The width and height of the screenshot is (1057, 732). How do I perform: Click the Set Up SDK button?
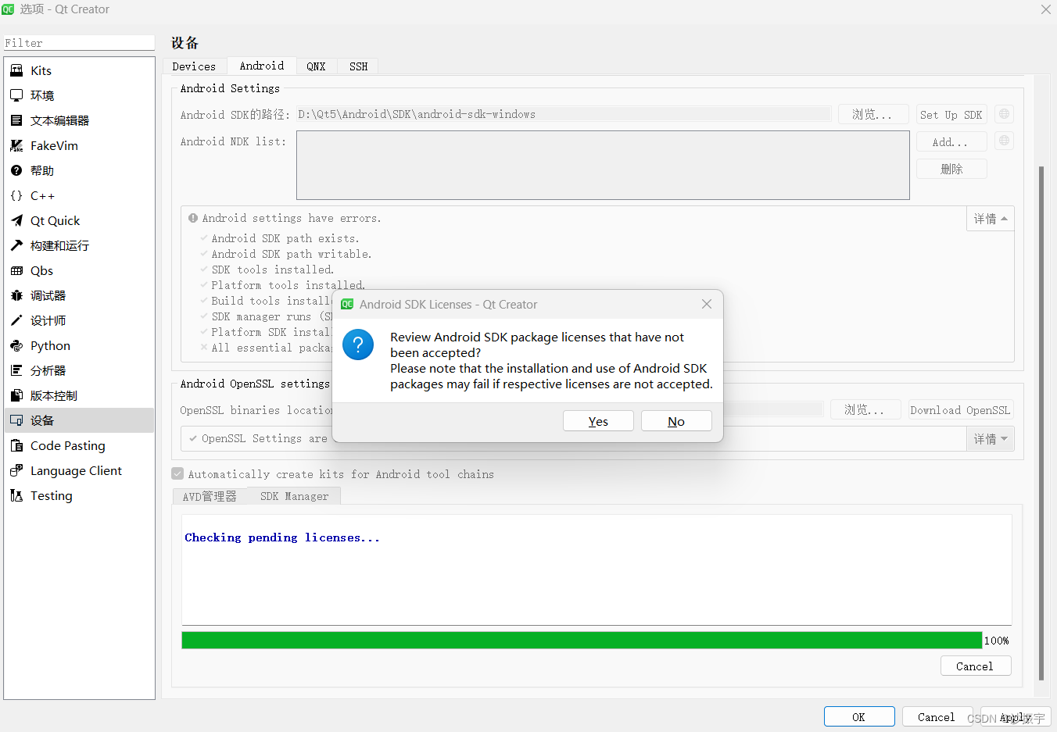tap(951, 114)
